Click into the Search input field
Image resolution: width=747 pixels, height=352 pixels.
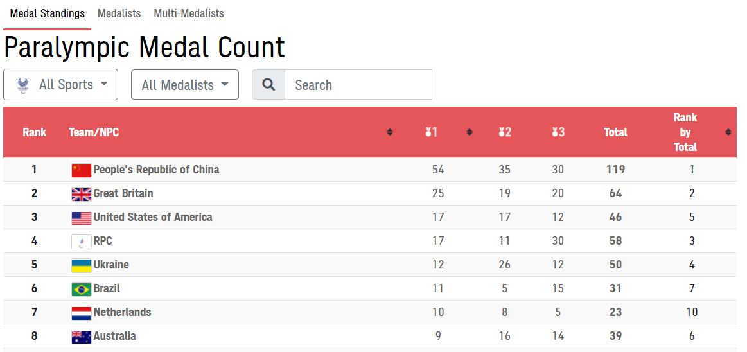coord(358,85)
